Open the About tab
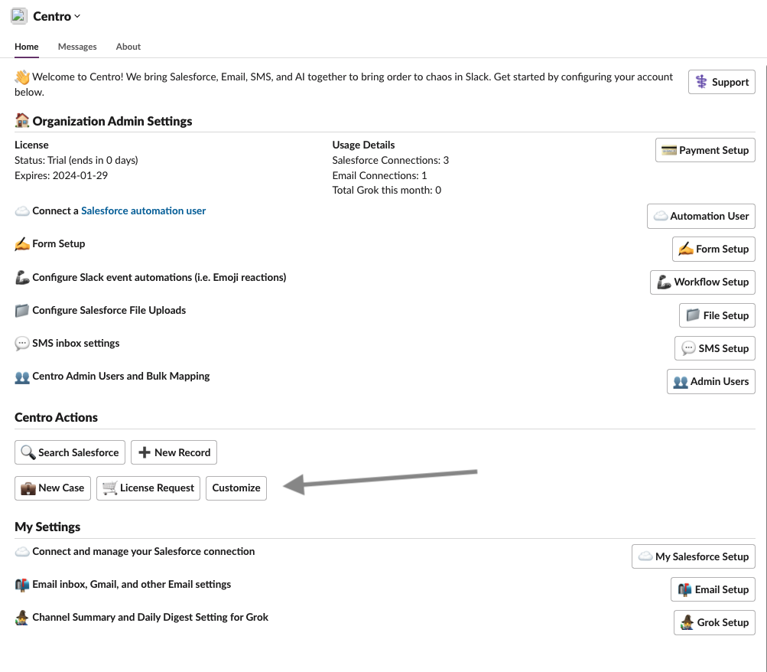This screenshot has width=767, height=672. 128,47
